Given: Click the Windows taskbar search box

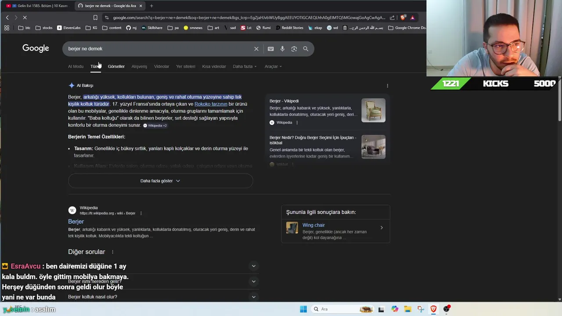Looking at the screenshot, I should pyautogui.click(x=343, y=309).
